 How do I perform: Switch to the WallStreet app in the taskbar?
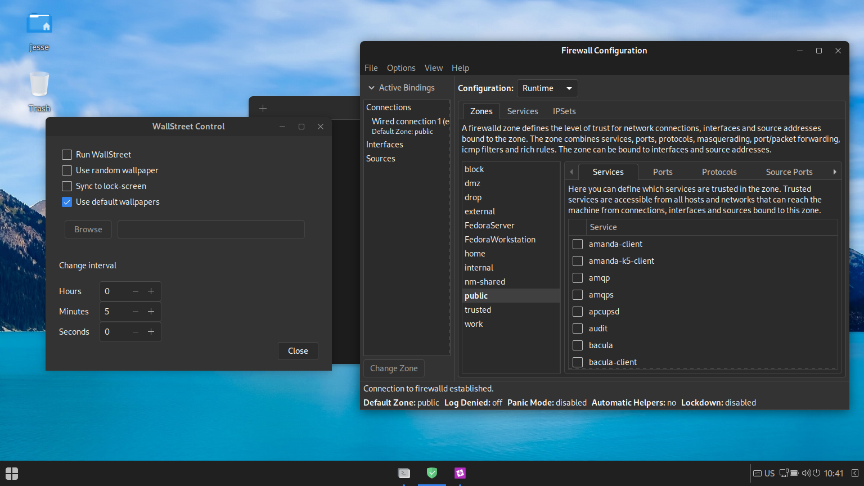pyautogui.click(x=460, y=473)
